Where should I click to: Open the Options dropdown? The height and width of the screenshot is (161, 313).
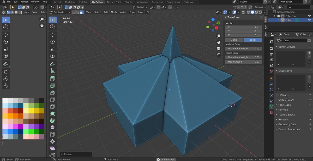coord(260,7)
